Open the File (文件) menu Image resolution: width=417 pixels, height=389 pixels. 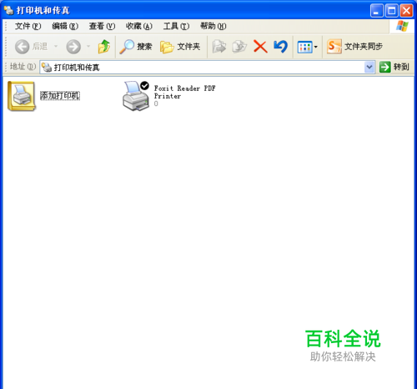click(x=28, y=26)
